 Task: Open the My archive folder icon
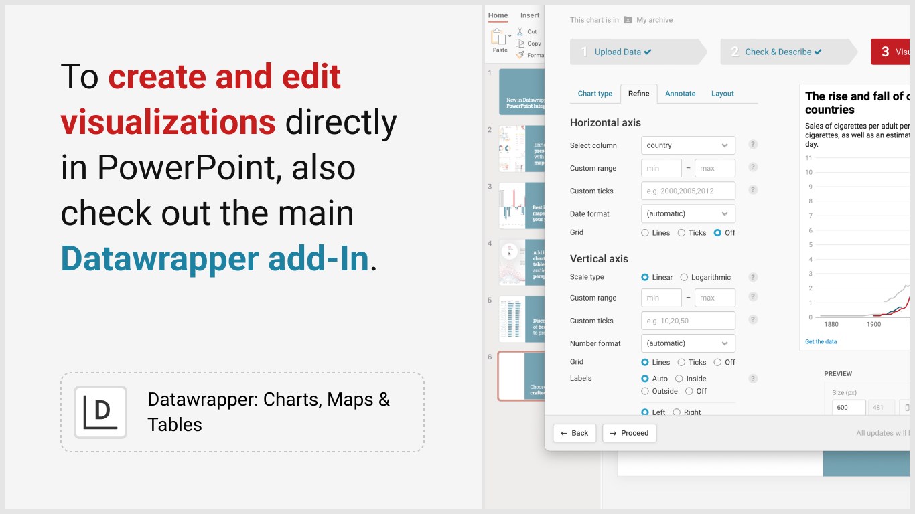tap(628, 20)
